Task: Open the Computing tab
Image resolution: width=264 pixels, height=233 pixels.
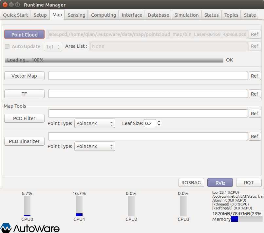Action: pos(104,15)
